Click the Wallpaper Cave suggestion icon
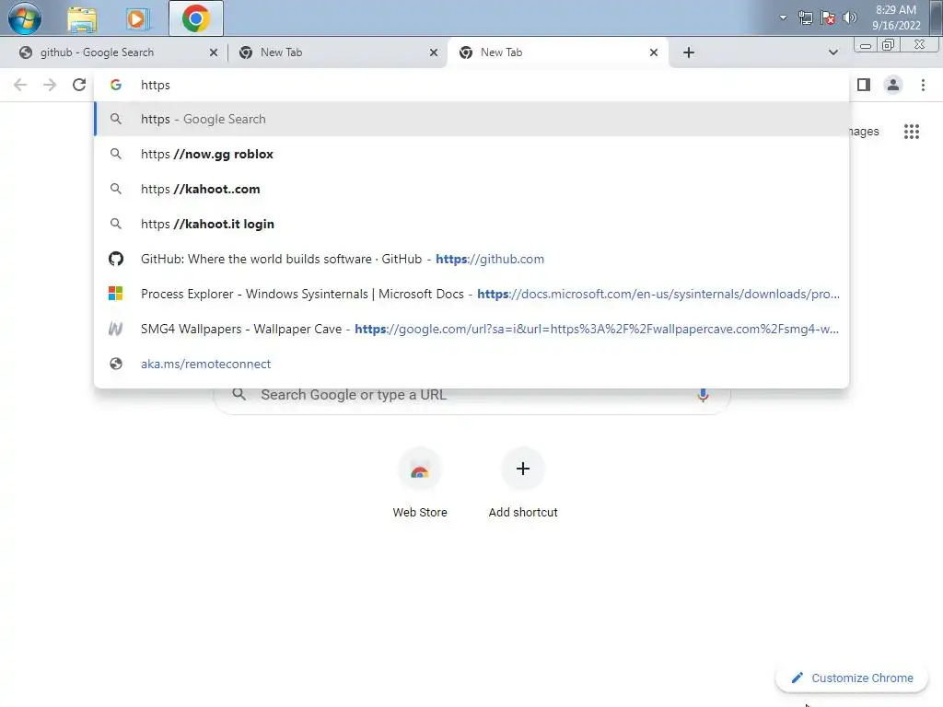This screenshot has height=707, width=943. pos(115,329)
